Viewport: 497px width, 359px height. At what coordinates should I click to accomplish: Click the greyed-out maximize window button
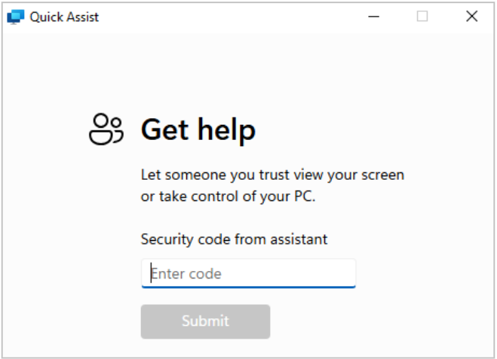(x=422, y=17)
